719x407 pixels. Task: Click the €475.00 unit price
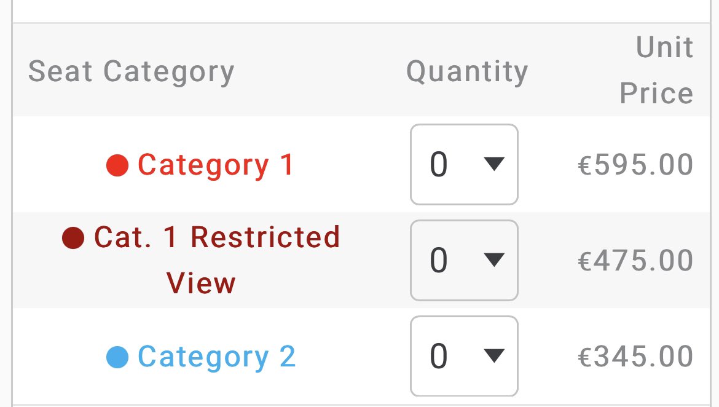tap(635, 261)
